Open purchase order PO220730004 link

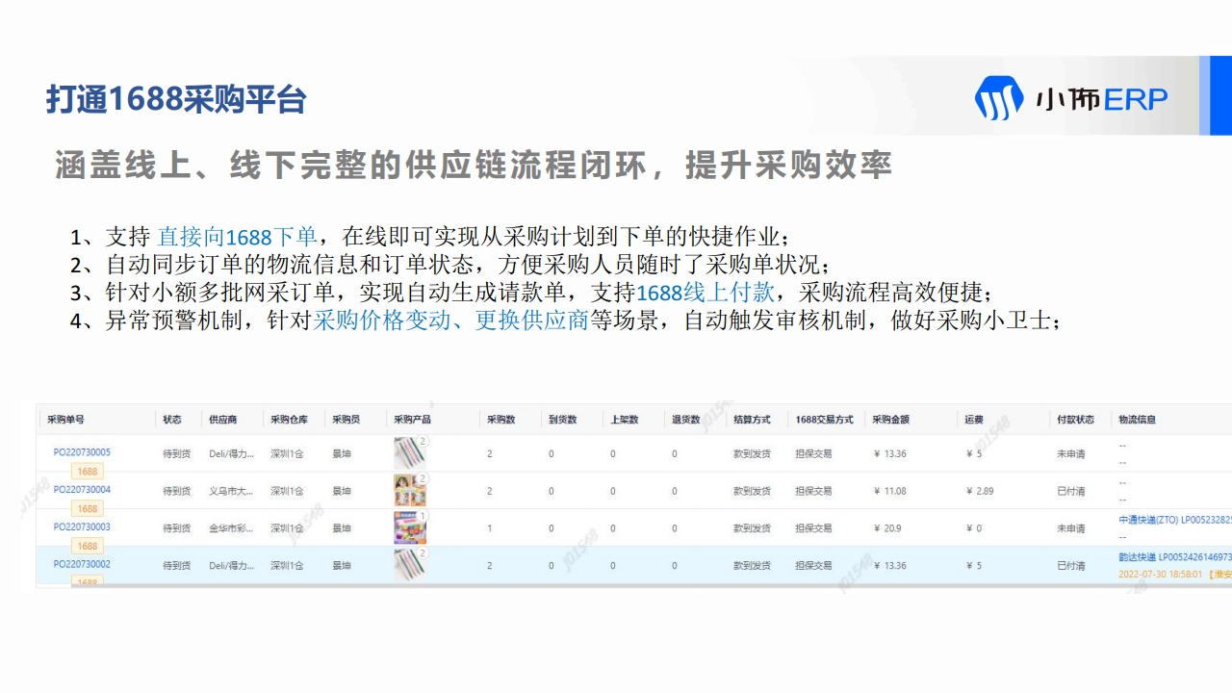(82, 490)
